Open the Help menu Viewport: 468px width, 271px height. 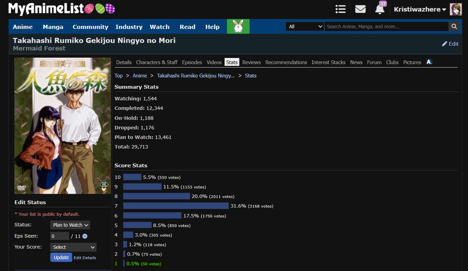pyautogui.click(x=212, y=27)
